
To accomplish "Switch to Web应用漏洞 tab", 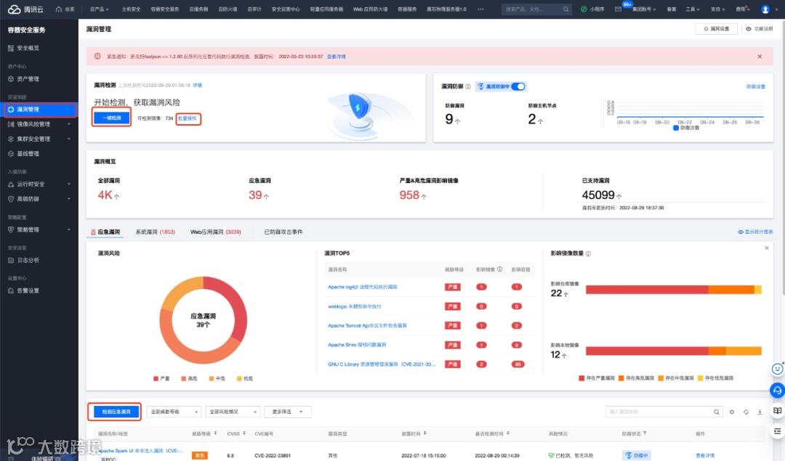I will [215, 232].
